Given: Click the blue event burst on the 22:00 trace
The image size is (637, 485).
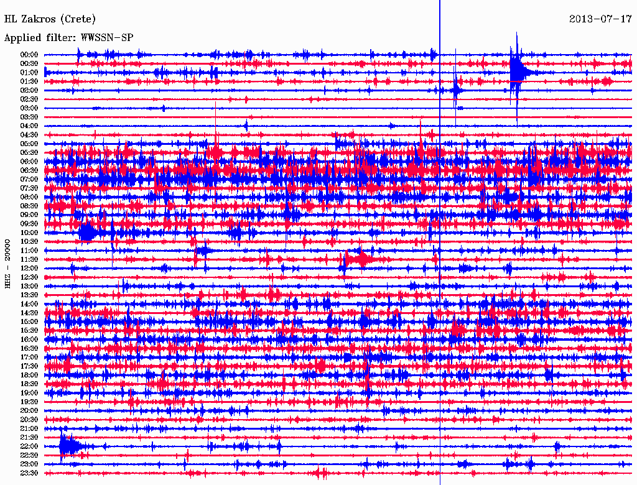Looking at the screenshot, I should pyautogui.click(x=70, y=446).
